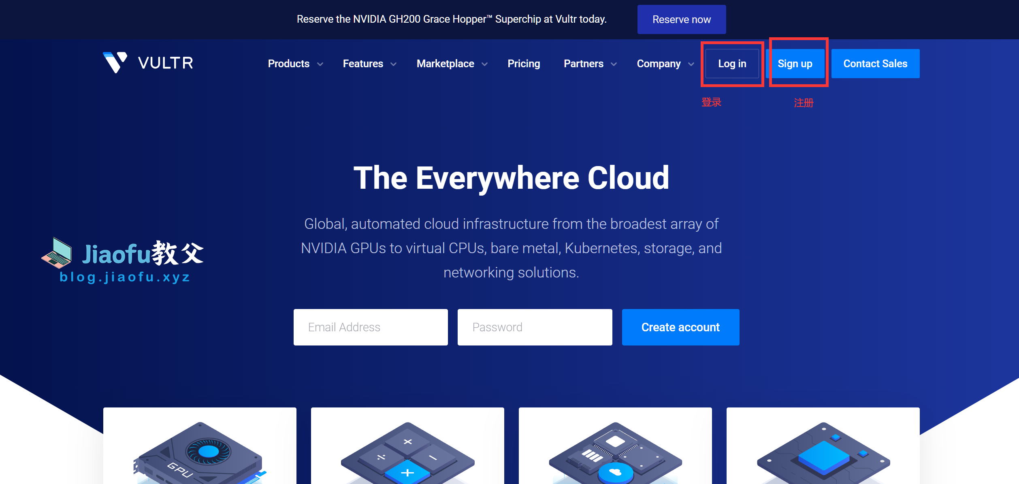1019x484 pixels.
Task: Expand the Company dropdown chevron
Action: tap(691, 64)
